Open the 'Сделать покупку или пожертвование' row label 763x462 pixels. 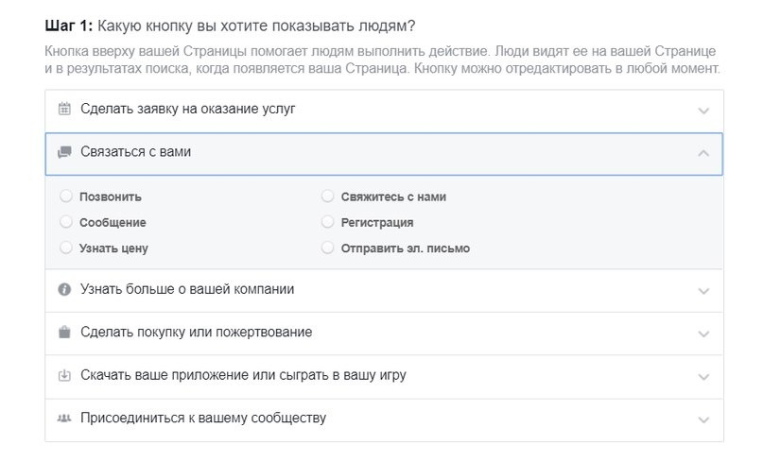(196, 333)
